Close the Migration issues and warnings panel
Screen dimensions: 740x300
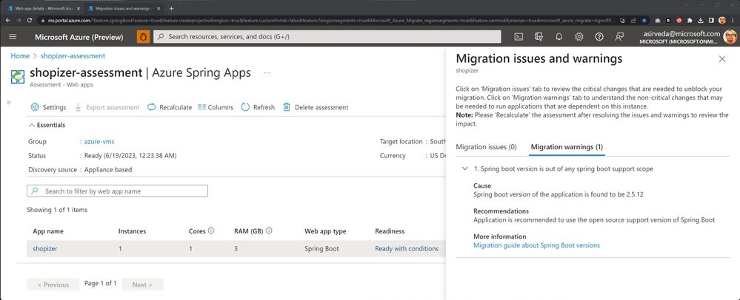point(722,59)
